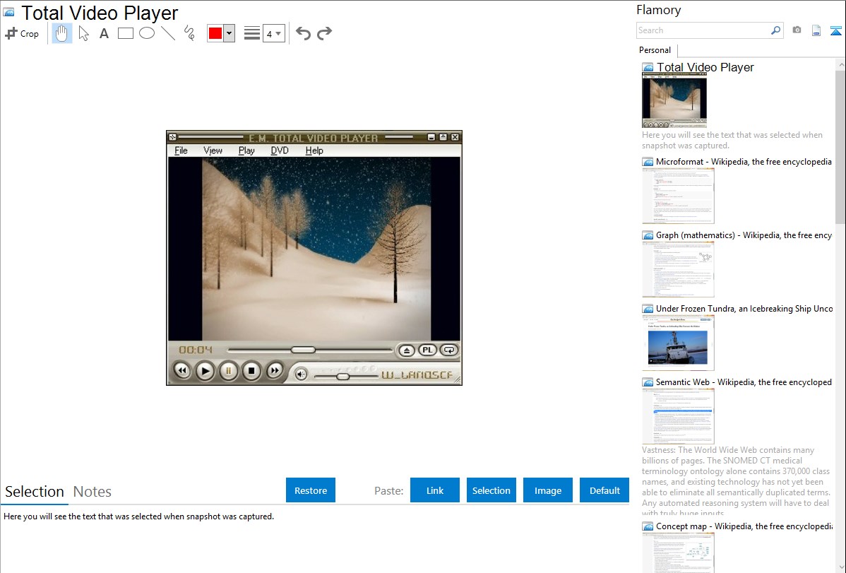
Task: Click the video player's title bar system icon
Action: point(172,137)
